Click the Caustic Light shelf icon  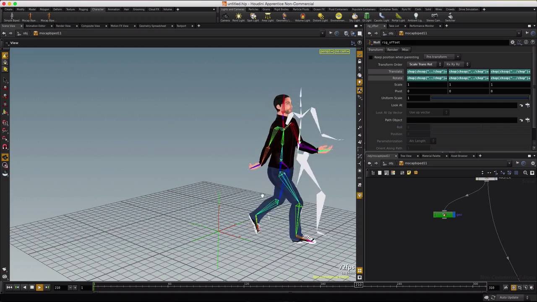pyautogui.click(x=381, y=17)
